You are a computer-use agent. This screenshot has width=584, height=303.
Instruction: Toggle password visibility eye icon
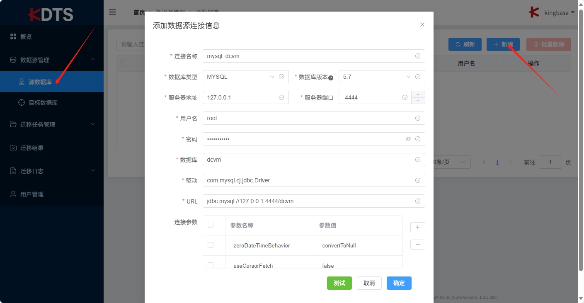(x=409, y=139)
